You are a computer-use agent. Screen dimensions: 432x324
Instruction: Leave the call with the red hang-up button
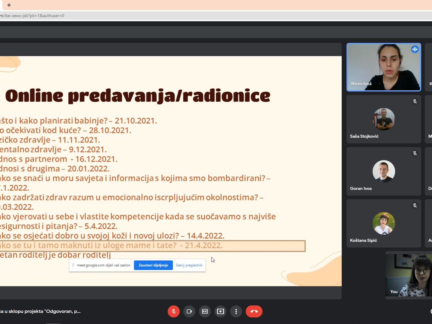coord(254,311)
